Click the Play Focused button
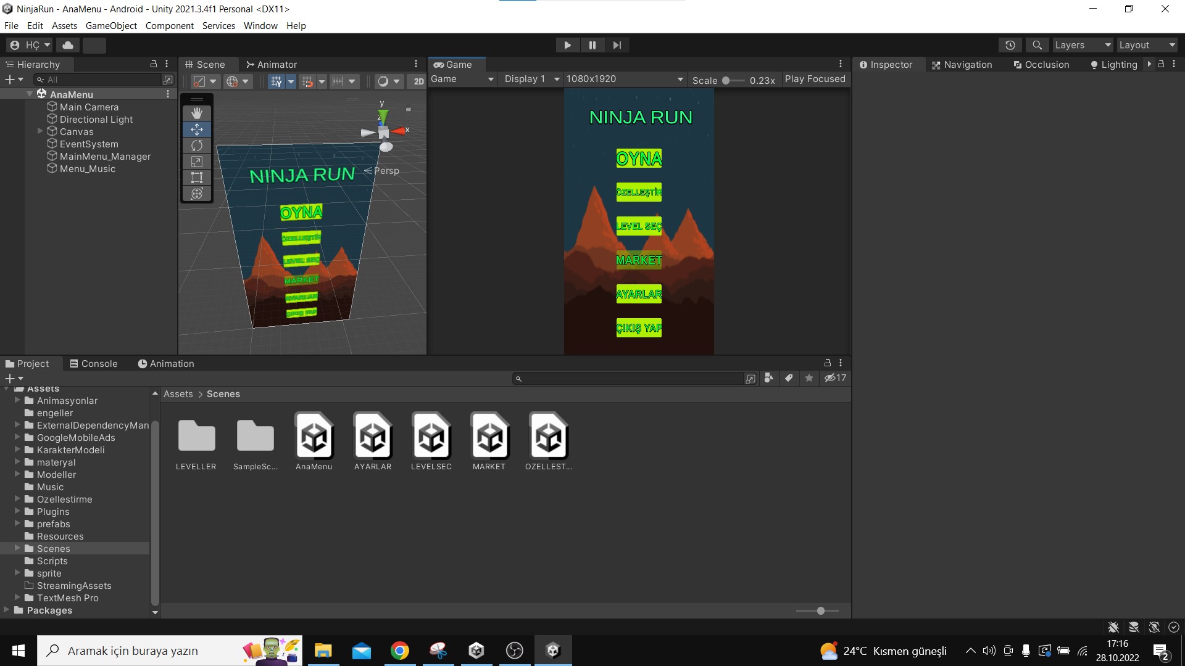This screenshot has height=666, width=1185. click(x=815, y=79)
